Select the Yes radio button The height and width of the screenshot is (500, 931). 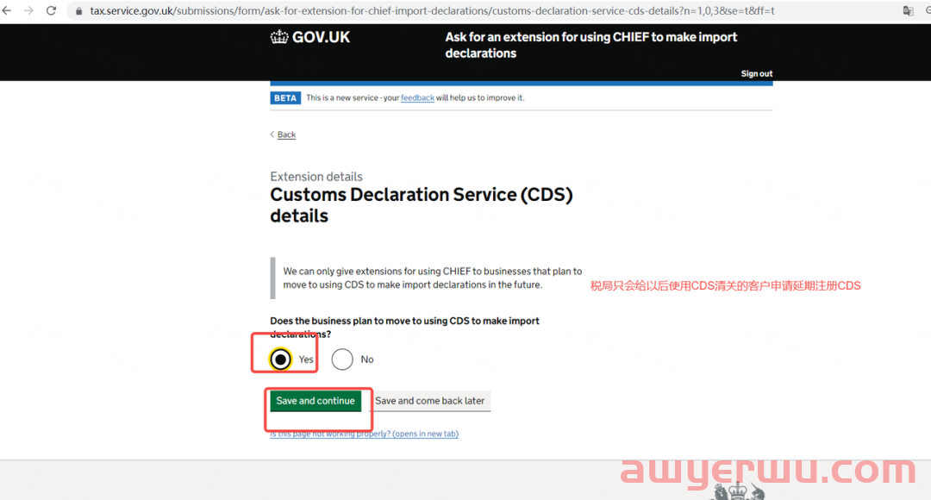pos(280,359)
